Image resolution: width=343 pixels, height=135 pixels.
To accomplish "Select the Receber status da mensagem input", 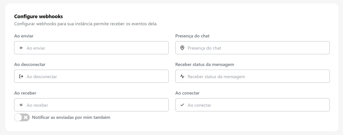I will tap(257, 76).
